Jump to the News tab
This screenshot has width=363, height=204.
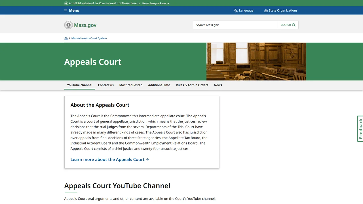[218, 85]
